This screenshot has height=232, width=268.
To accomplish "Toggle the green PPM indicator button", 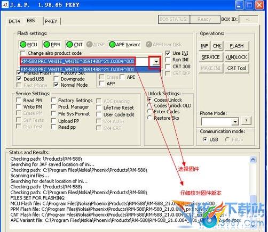I will (52, 45).
